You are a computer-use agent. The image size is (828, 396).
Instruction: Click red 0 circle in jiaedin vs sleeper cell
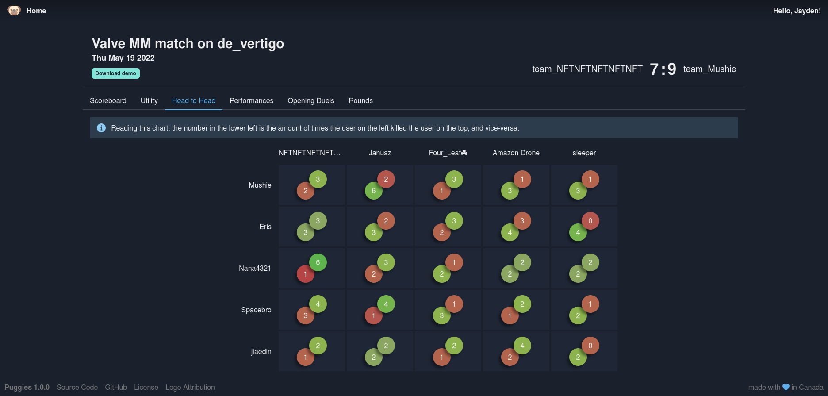(590, 346)
